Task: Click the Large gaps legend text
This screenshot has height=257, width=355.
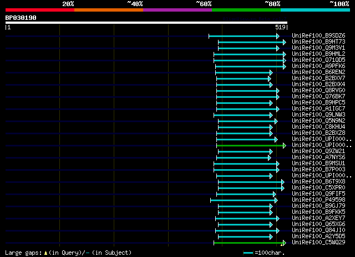Action: click(68, 253)
